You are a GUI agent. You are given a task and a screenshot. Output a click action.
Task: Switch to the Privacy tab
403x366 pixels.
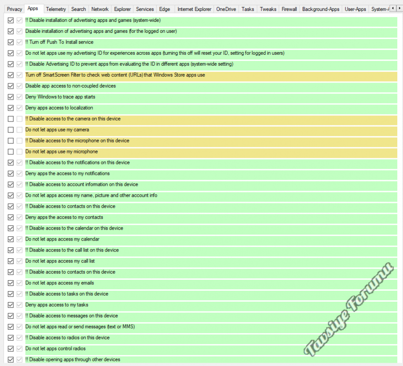[14, 9]
